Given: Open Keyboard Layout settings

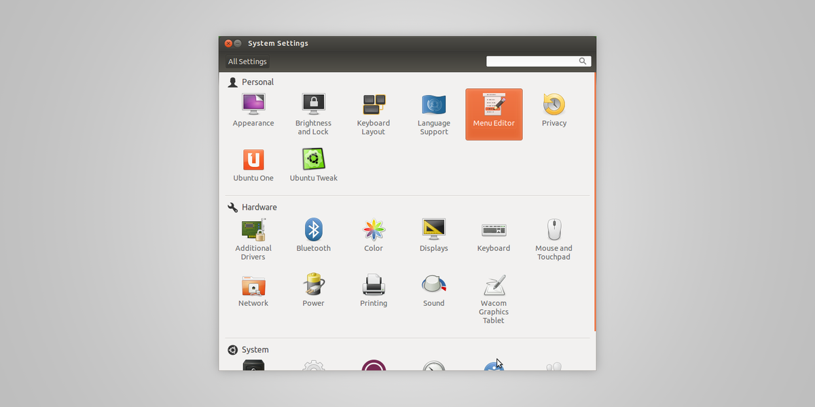Looking at the screenshot, I should [374, 114].
